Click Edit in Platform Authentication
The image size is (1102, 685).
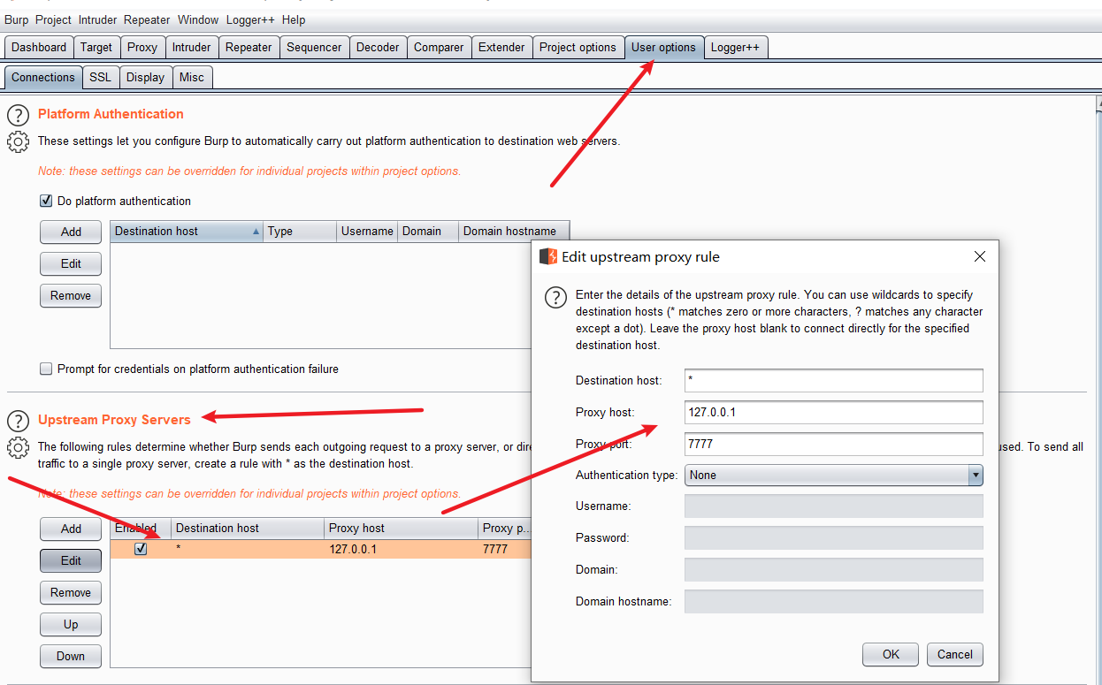click(71, 263)
